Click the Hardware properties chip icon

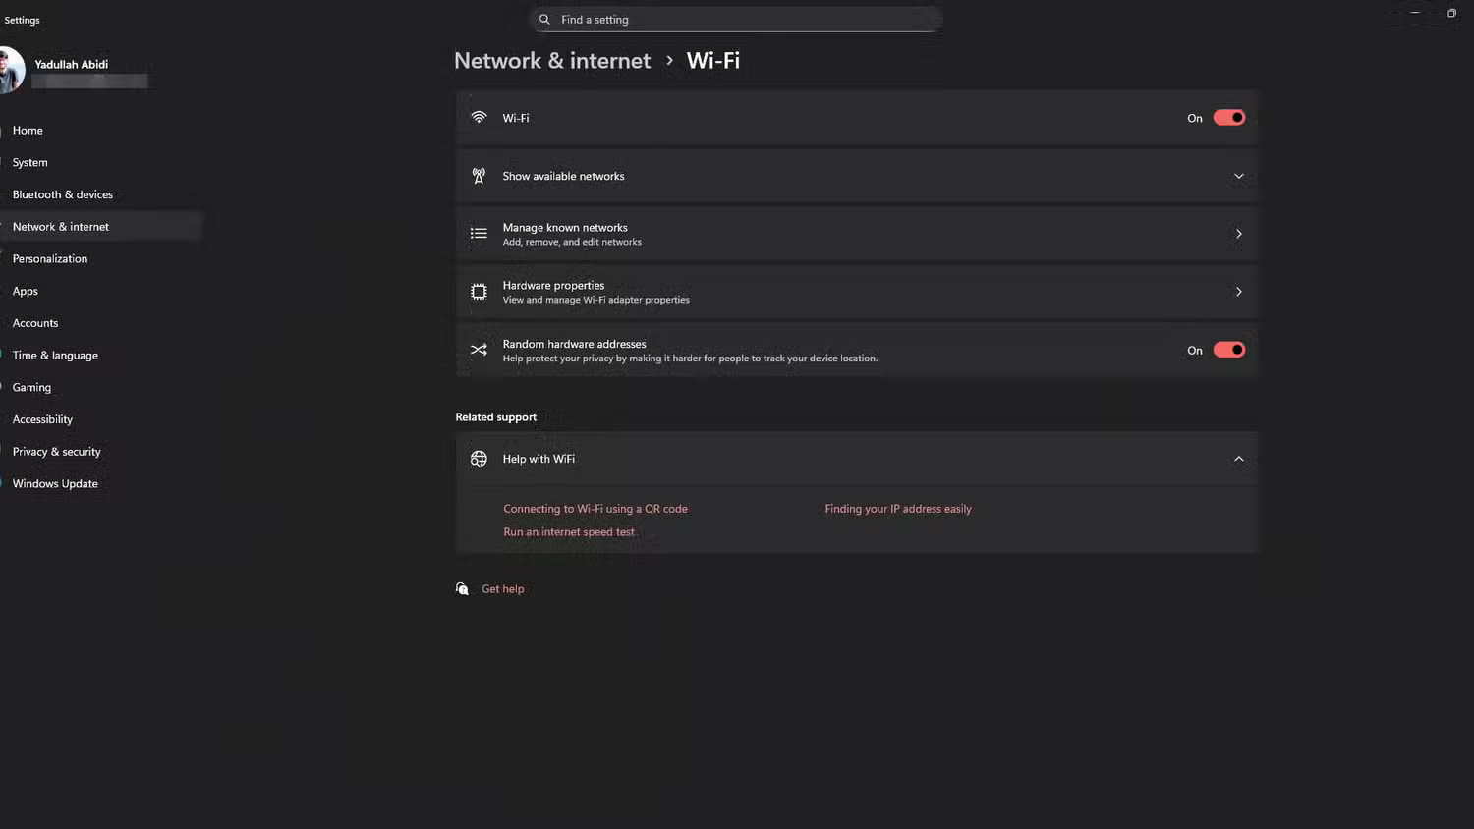(479, 291)
